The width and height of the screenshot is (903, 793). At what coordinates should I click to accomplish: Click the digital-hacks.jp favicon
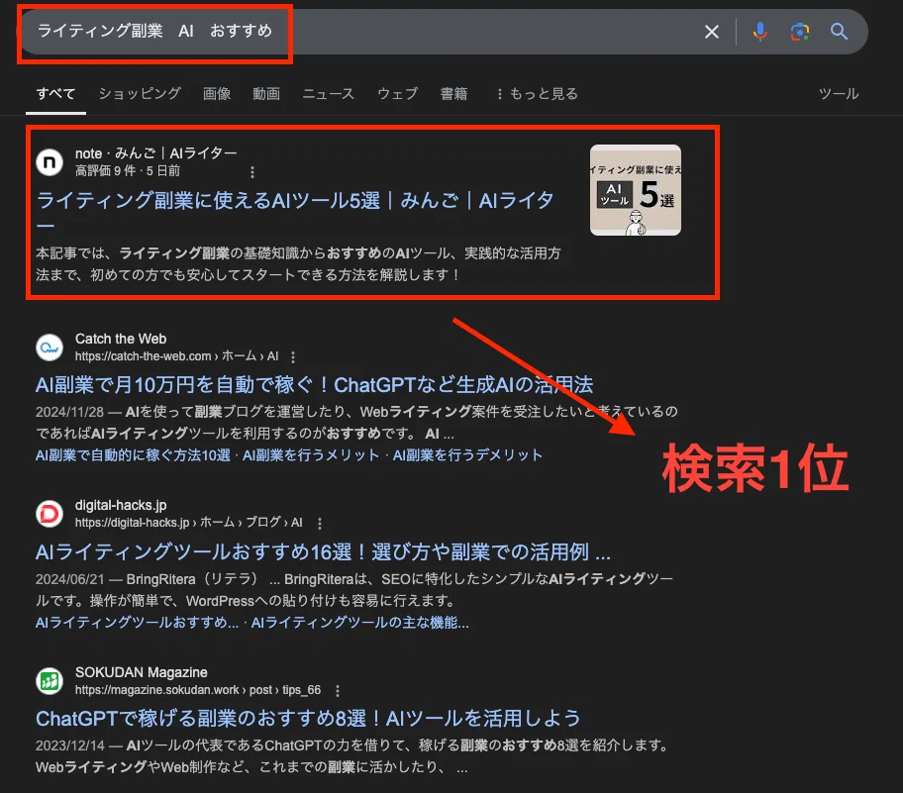[x=50, y=514]
